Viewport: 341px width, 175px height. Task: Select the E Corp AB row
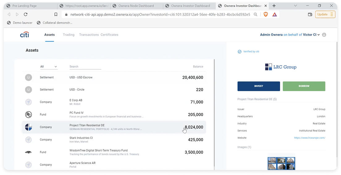tap(114, 102)
